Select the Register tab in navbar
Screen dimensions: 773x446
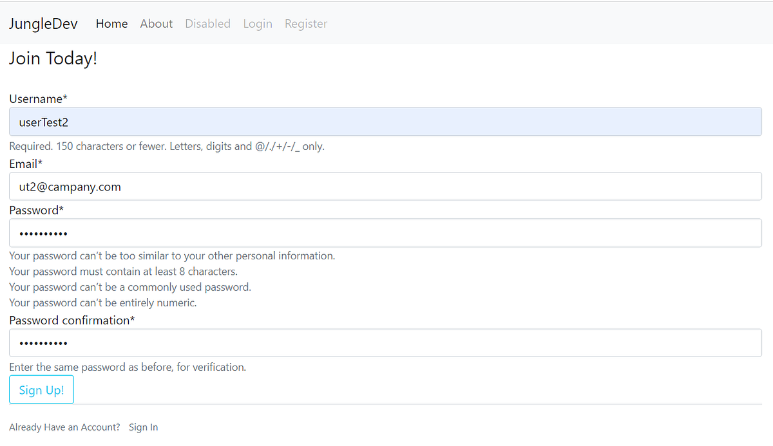pos(305,24)
